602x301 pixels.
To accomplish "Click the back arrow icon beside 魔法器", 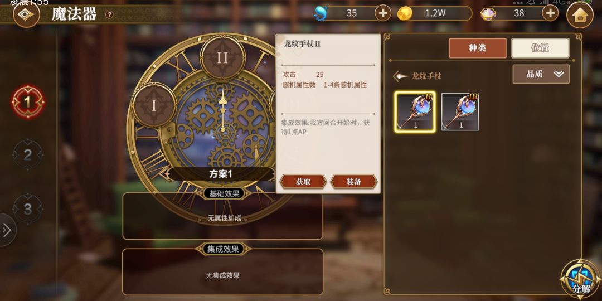I will coord(27,14).
